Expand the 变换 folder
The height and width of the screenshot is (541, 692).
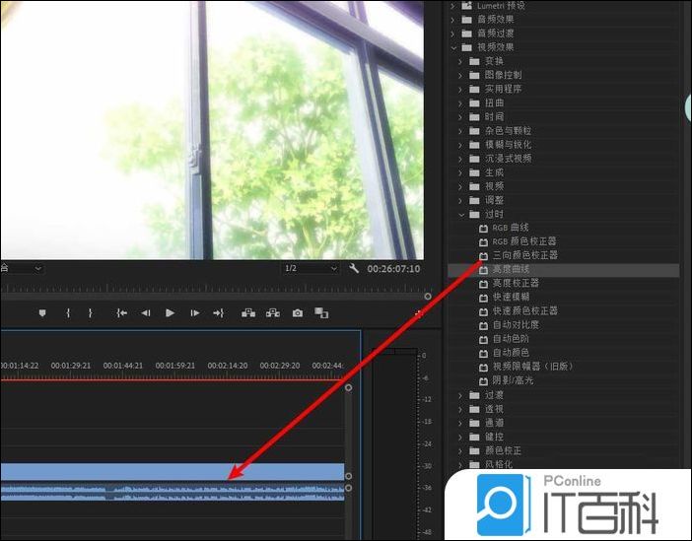[460, 61]
